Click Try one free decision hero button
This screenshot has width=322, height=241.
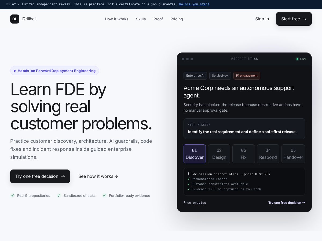40,176
